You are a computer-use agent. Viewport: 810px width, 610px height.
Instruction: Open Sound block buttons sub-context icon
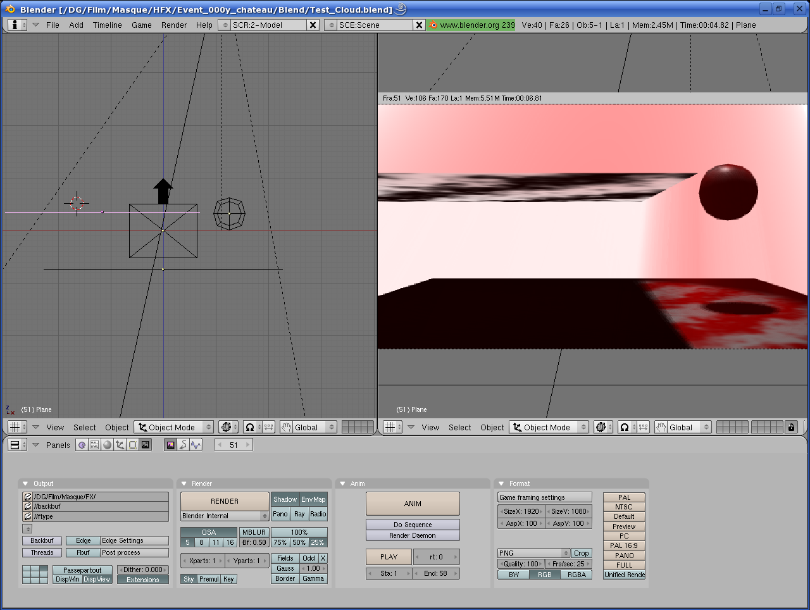click(x=196, y=445)
